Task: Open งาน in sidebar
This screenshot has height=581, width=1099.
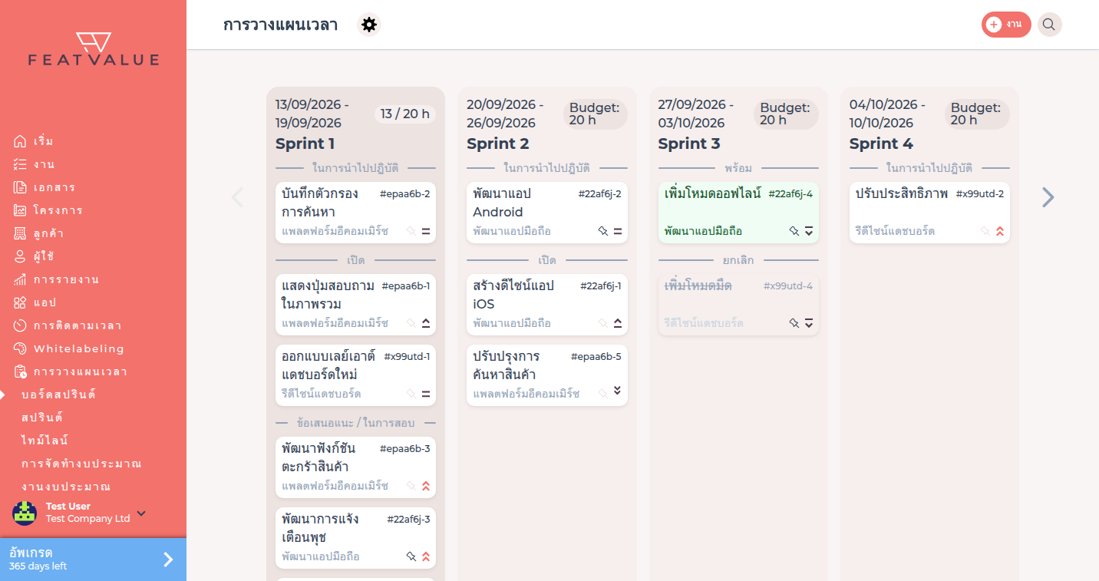Action: 44,164
